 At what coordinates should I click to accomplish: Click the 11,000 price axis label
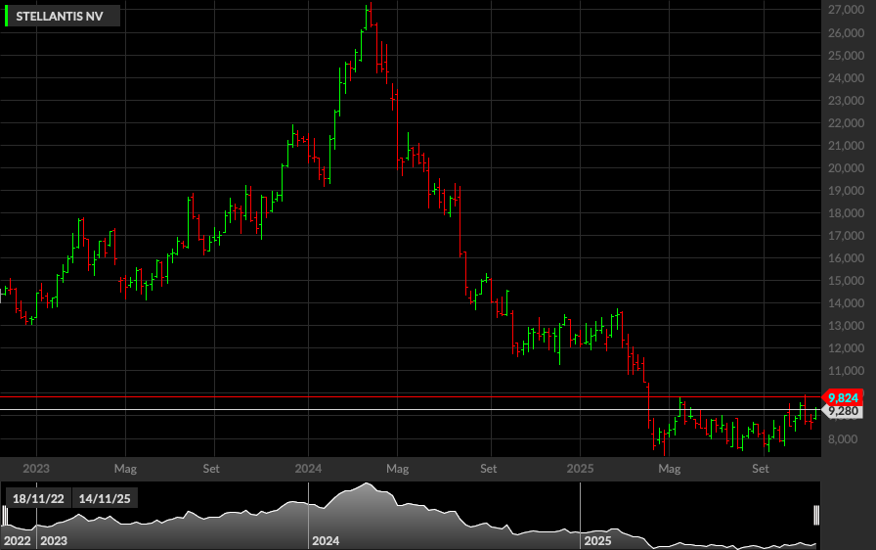(x=846, y=371)
